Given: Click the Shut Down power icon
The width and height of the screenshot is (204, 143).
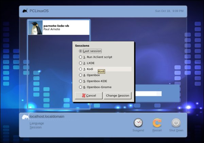Looking at the screenshot, I should click(176, 123).
